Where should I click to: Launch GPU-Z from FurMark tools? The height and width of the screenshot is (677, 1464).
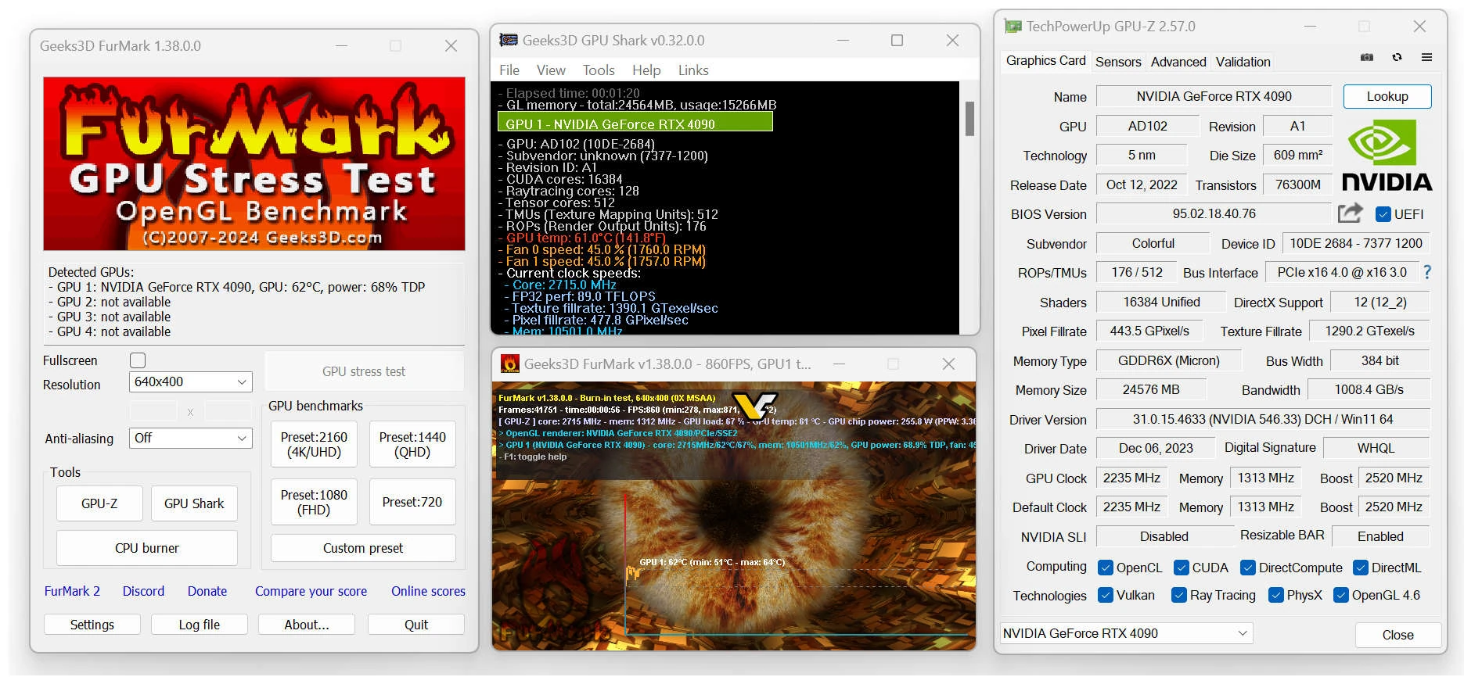tap(99, 503)
